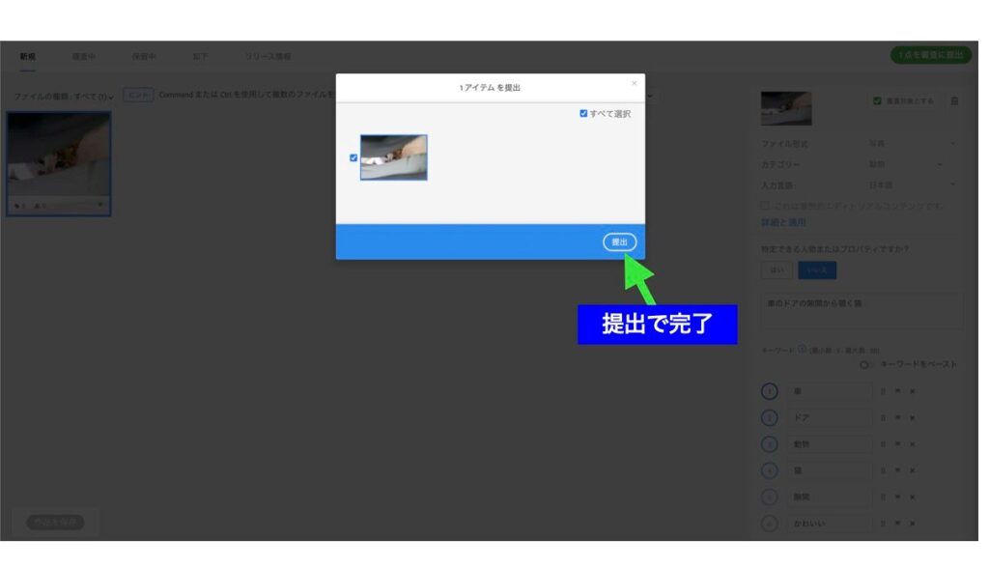
Task: Click the number 3 circle beside 動物
Action: click(x=769, y=444)
